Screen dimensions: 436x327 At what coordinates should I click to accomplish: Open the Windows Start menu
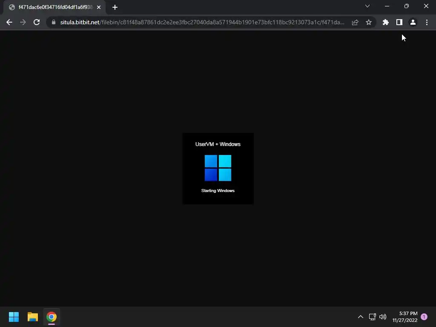tap(14, 317)
